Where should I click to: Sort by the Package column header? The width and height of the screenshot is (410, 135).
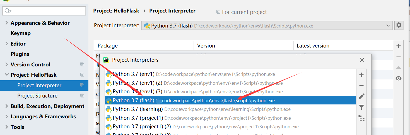coord(144,46)
